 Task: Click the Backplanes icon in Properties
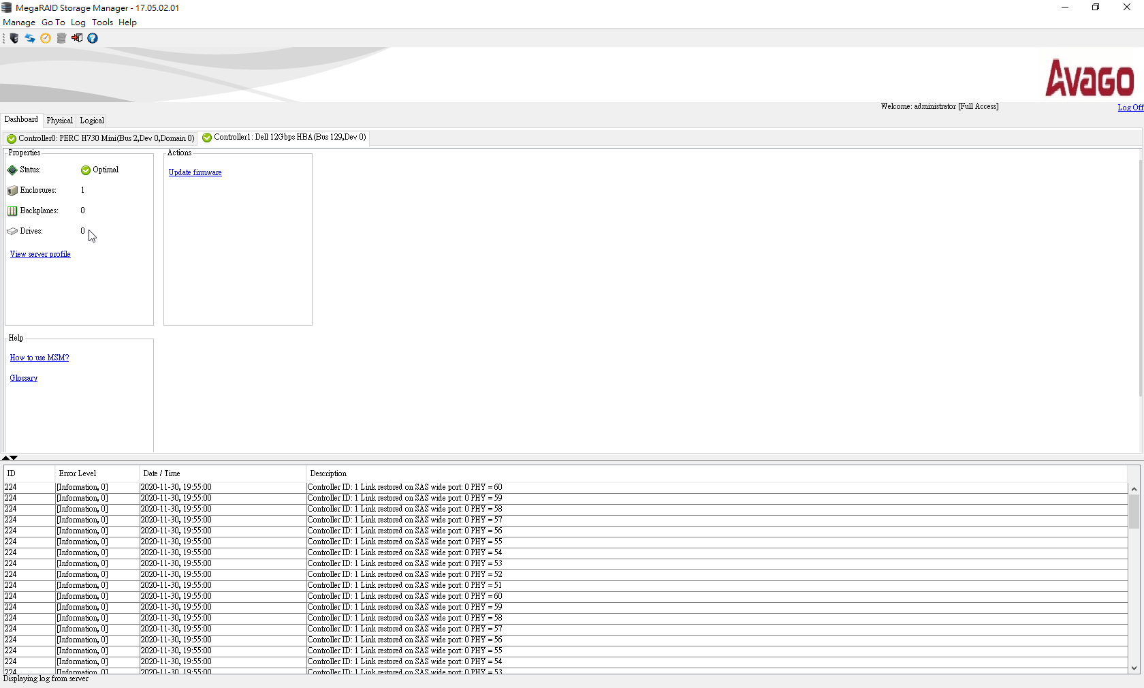(12, 211)
